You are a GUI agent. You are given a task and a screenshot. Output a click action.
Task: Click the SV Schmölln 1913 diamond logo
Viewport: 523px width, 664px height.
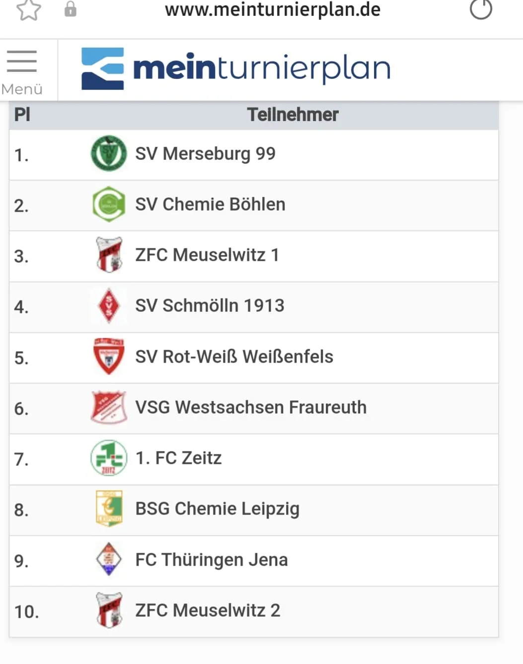109,305
